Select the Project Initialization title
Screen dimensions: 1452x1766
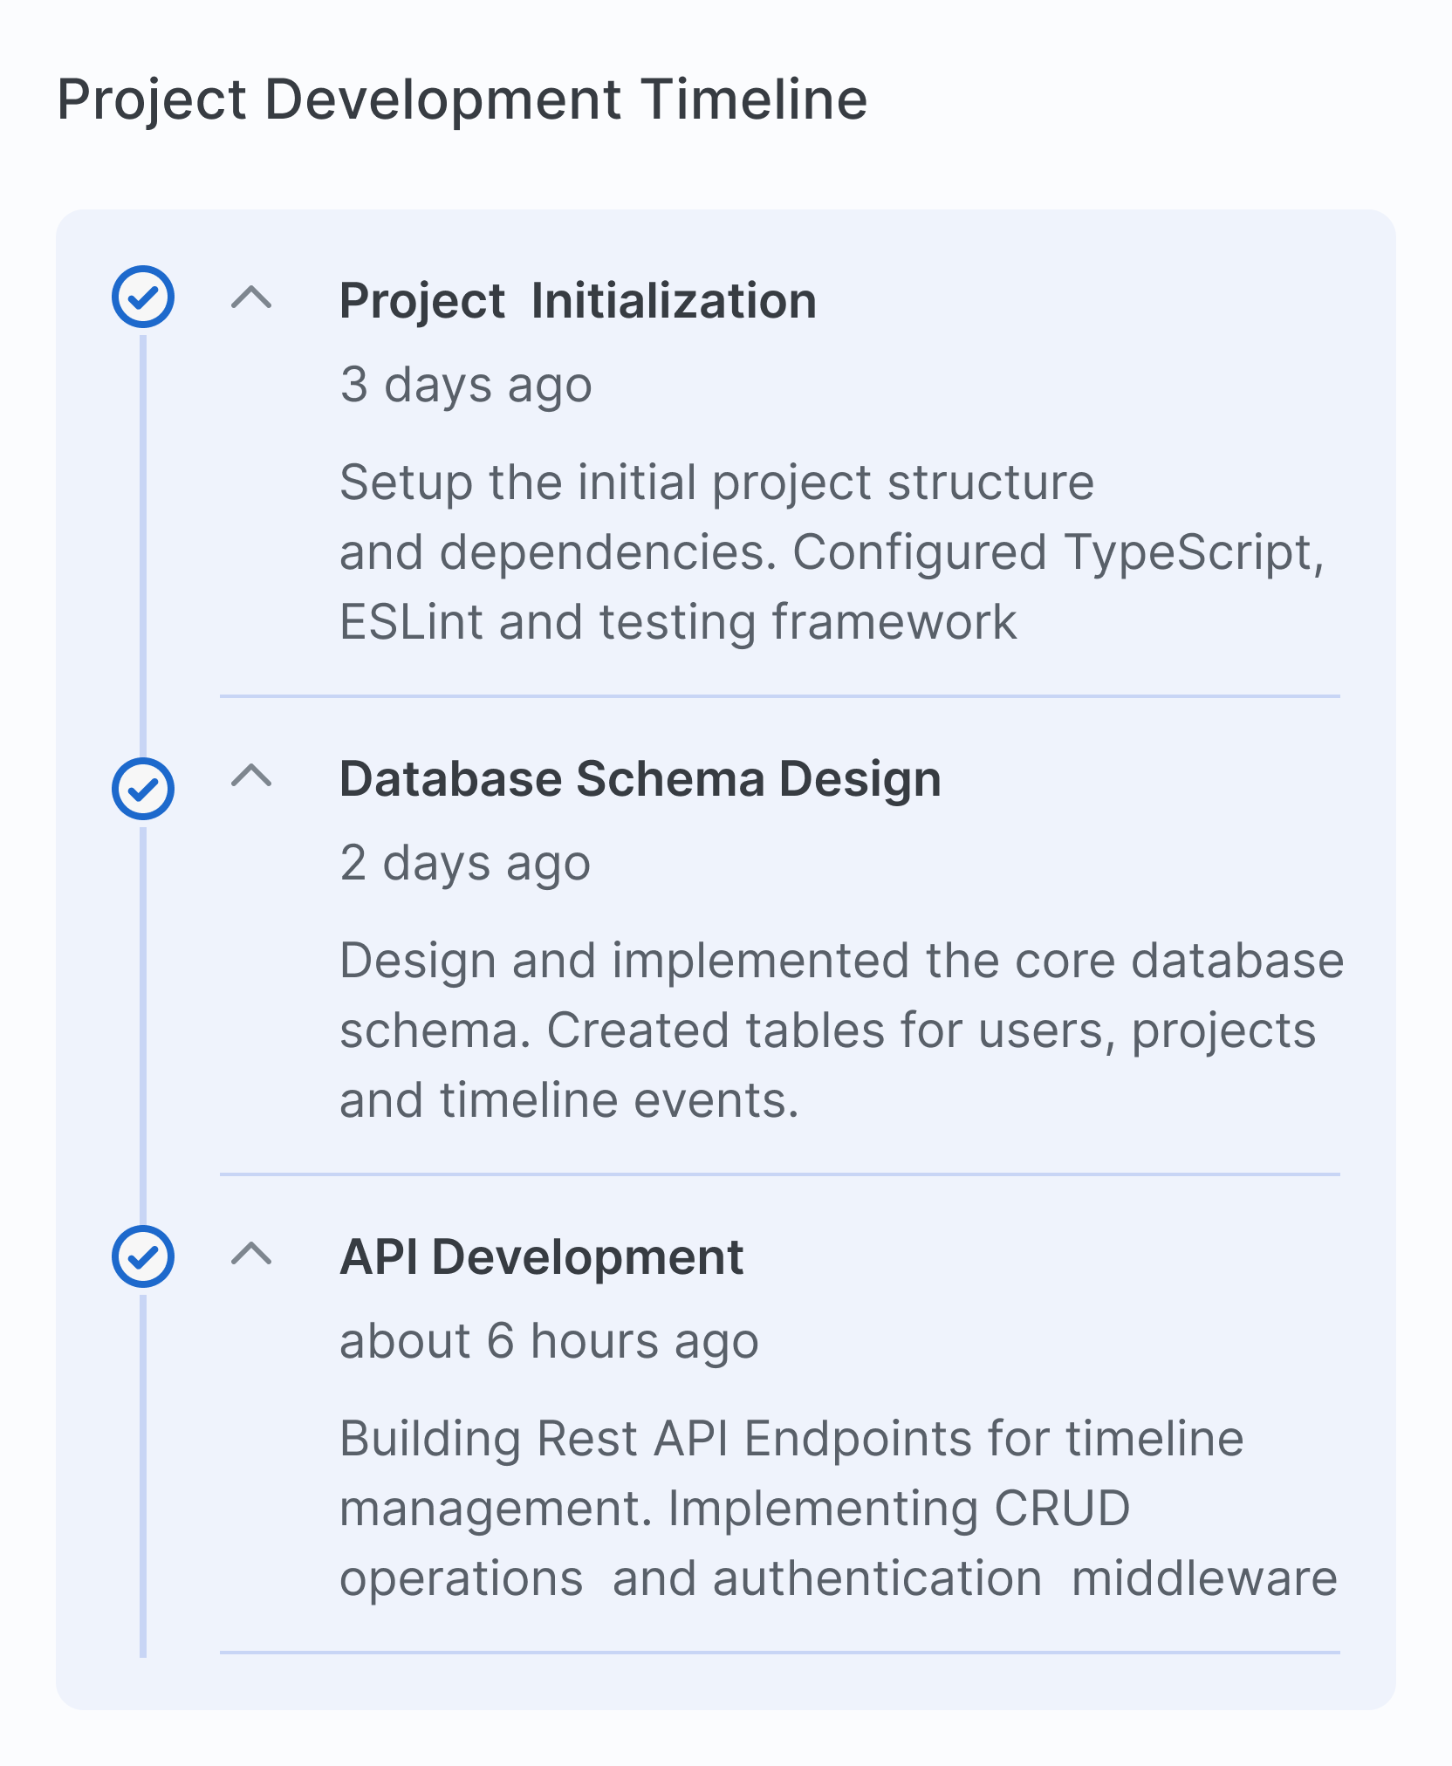tap(578, 301)
